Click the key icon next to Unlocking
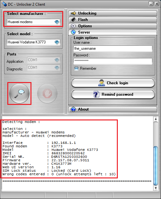 click(x=73, y=13)
